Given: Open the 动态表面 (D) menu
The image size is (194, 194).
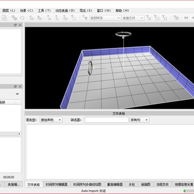Looking at the screenshot, I should tap(65, 11).
